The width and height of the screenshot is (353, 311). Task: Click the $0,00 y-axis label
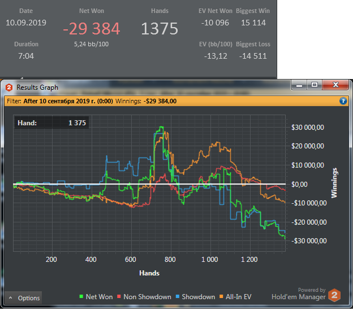pyautogui.click(x=299, y=184)
